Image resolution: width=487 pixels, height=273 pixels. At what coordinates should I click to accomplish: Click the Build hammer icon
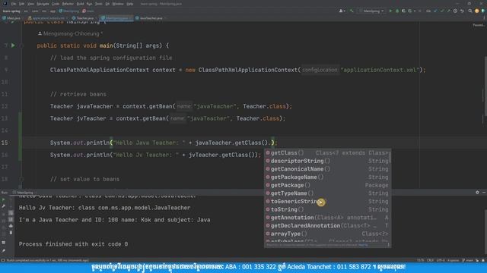[x=352, y=11]
